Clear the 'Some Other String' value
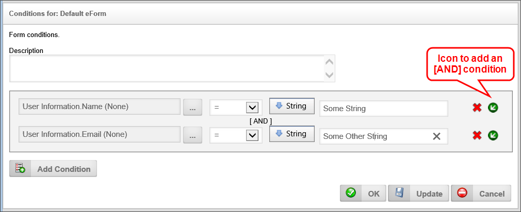This screenshot has height=212, width=521. [436, 136]
